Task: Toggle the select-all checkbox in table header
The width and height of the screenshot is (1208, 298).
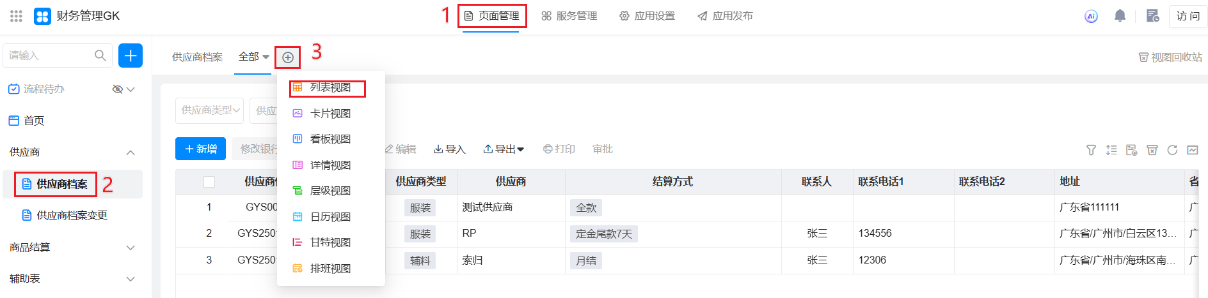Action: [x=209, y=182]
